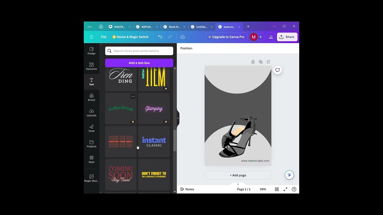Click the home icon tab
383x215 pixels.
click(x=101, y=27)
